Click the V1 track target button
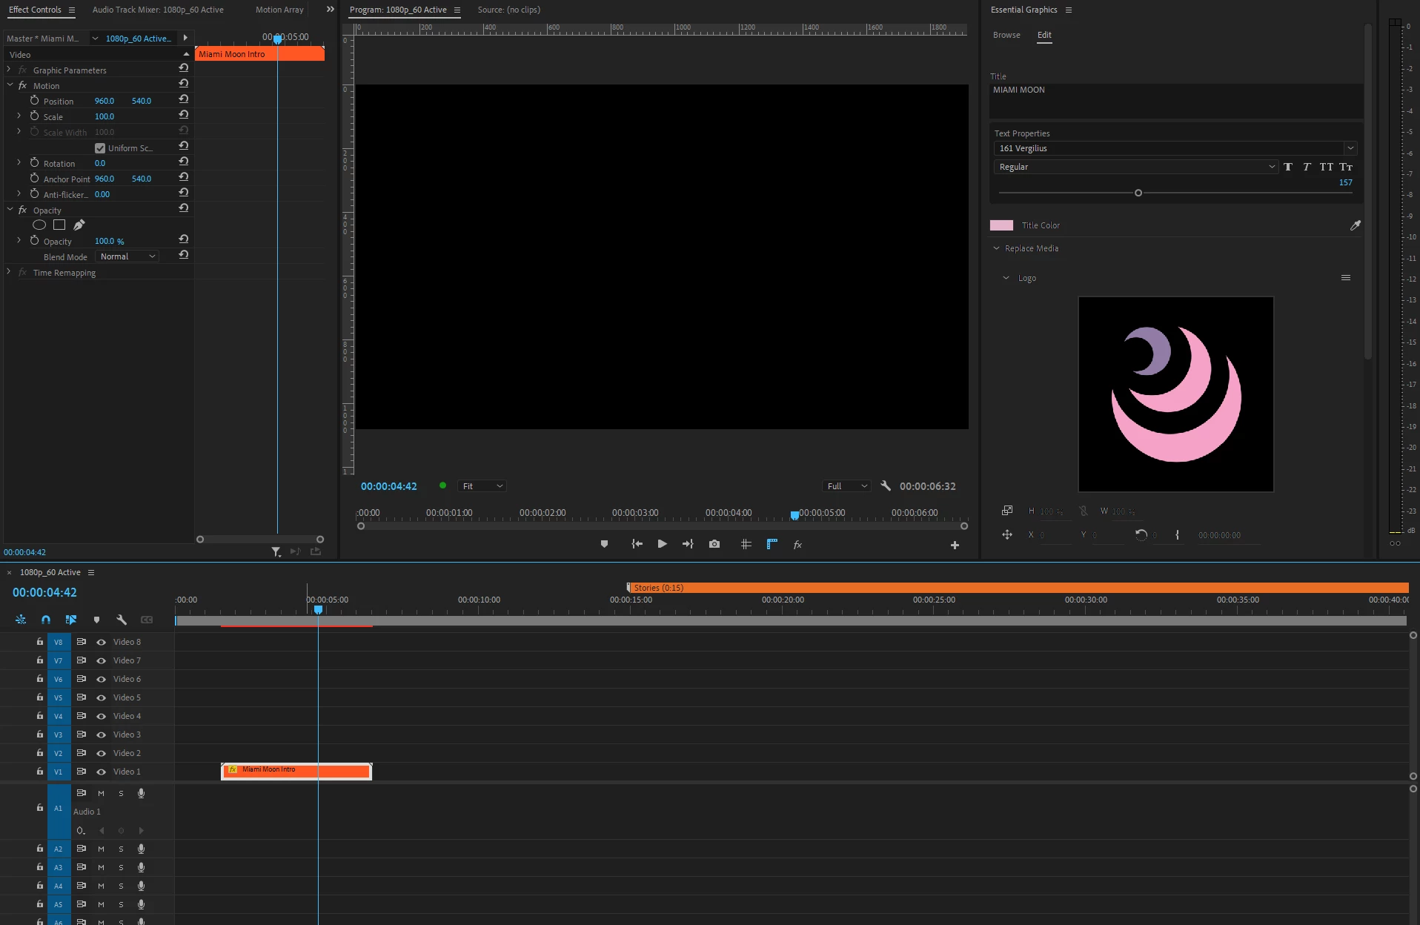The image size is (1420, 925). 59,772
